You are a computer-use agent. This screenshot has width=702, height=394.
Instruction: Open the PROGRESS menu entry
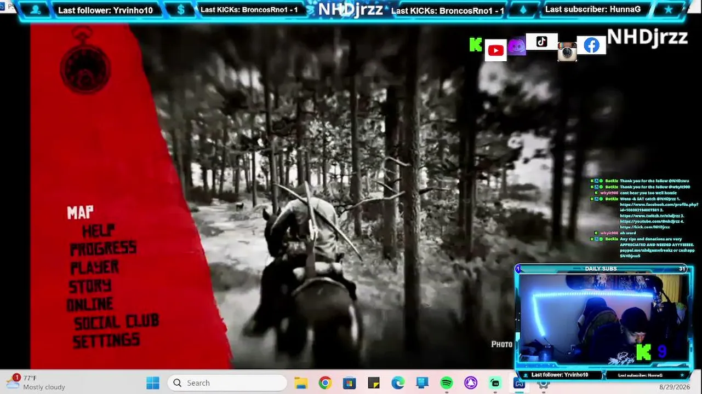click(x=103, y=248)
